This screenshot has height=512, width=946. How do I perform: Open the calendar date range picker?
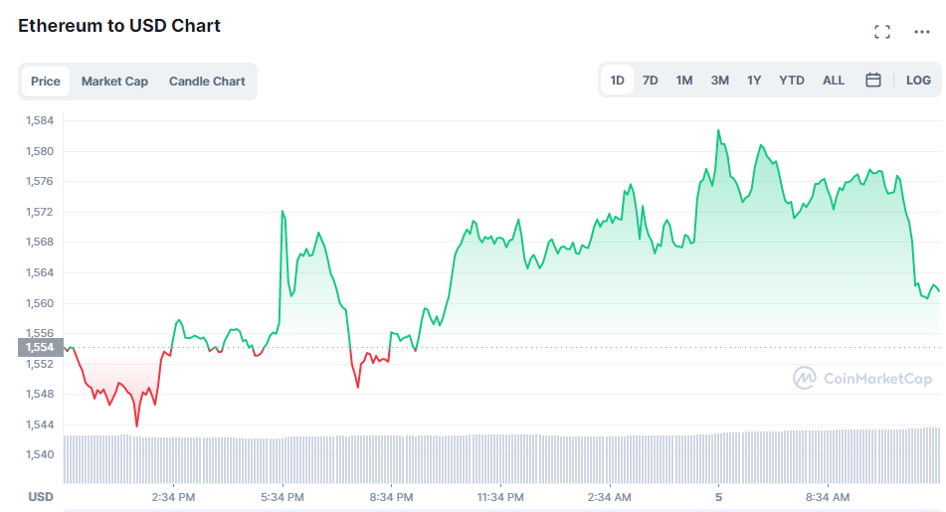(x=873, y=81)
